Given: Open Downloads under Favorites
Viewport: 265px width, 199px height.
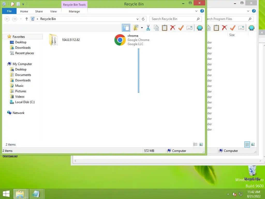Looking at the screenshot, I should point(23,48).
